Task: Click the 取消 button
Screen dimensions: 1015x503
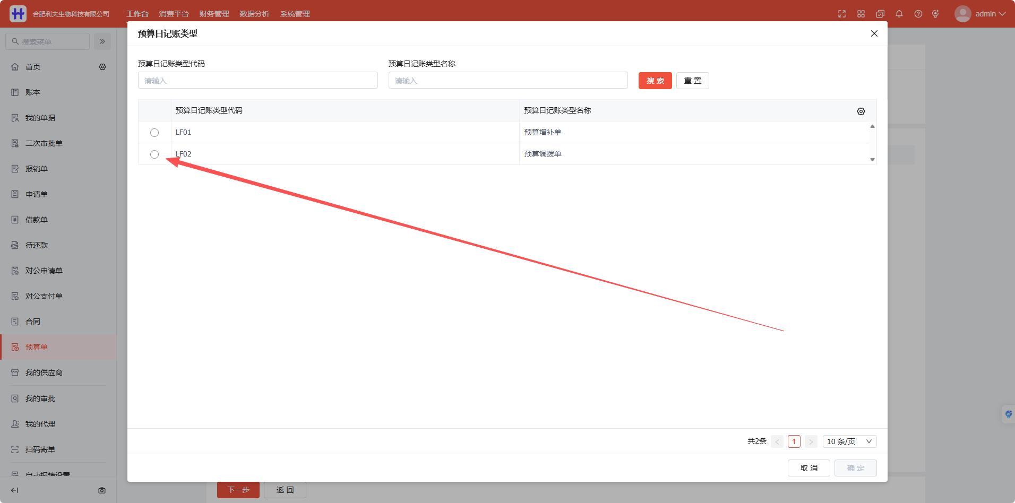Action: (x=809, y=468)
